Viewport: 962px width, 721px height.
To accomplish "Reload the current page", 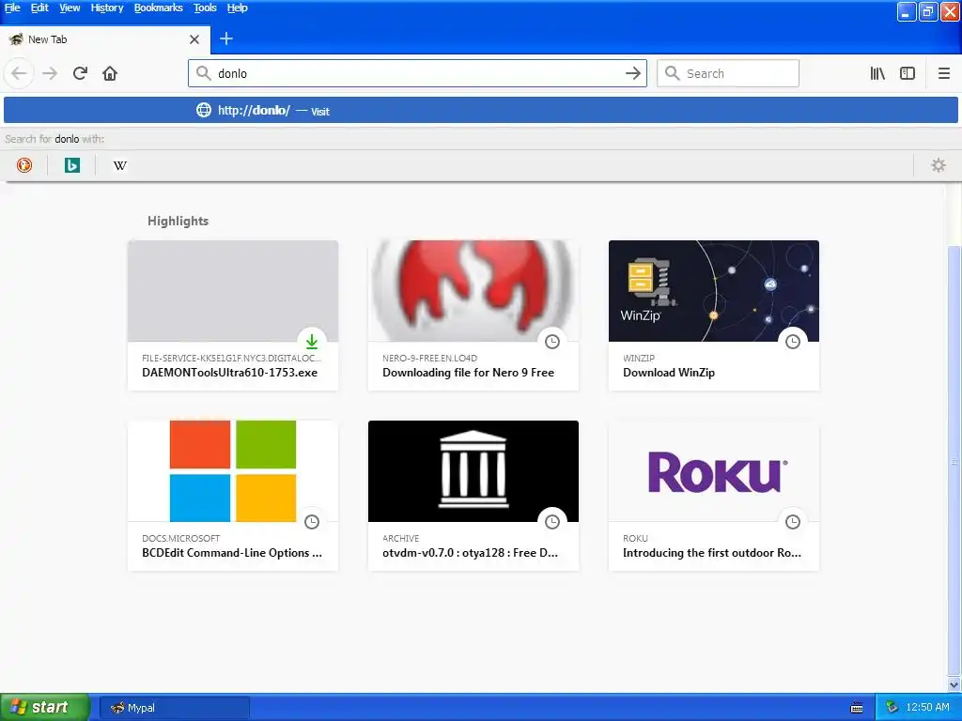I will tap(80, 73).
